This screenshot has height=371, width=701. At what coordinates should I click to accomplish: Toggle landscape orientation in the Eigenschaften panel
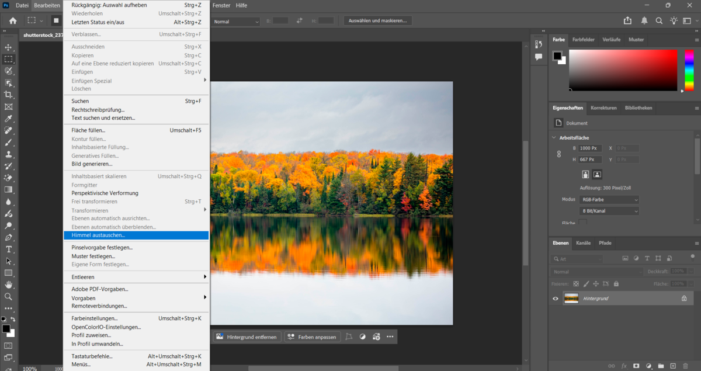[x=597, y=174]
